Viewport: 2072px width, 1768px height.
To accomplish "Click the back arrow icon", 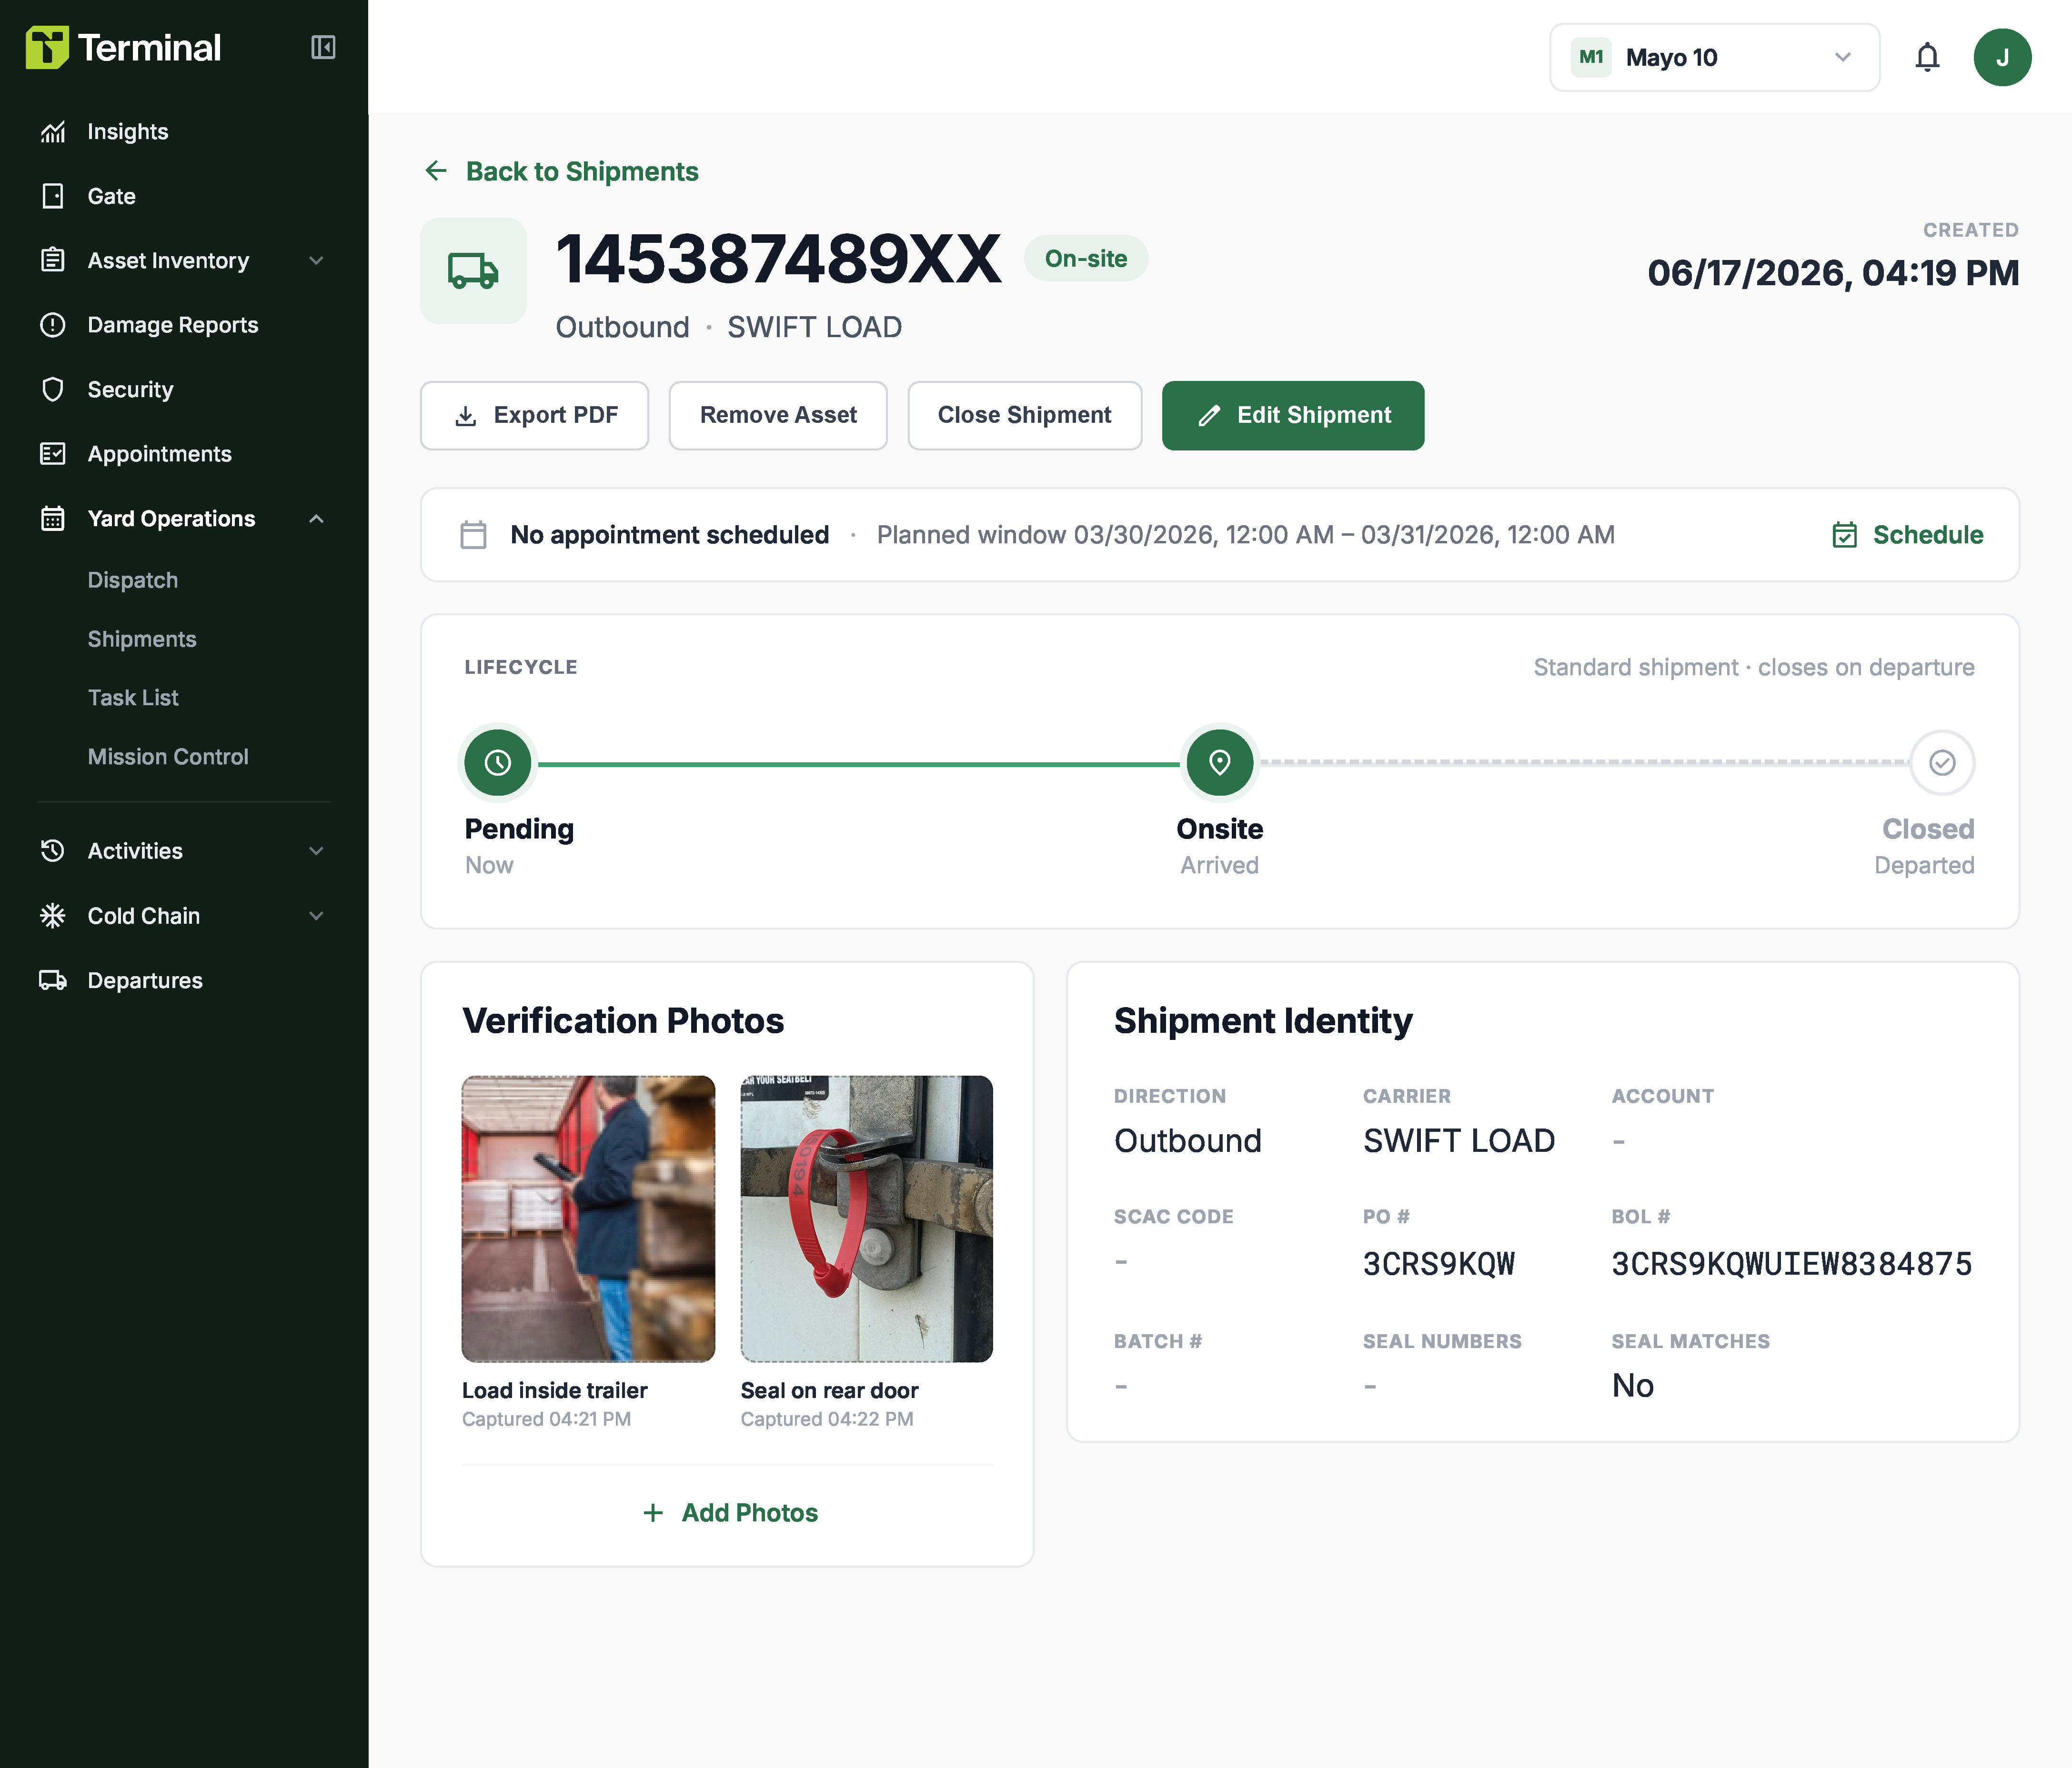I will coord(436,171).
